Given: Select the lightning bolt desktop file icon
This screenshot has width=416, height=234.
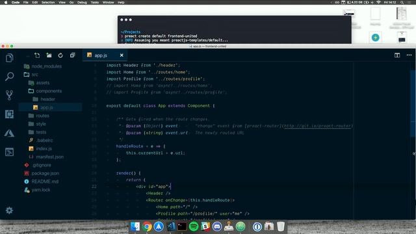Looking at the screenshot, I should coord(376,38).
